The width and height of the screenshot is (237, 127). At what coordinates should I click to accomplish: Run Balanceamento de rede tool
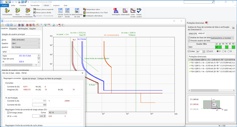[x=77, y=11]
